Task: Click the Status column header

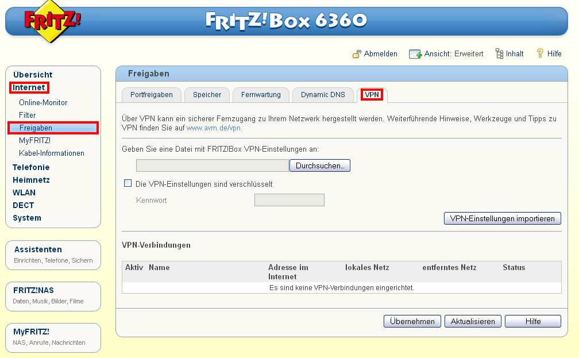Action: (514, 267)
